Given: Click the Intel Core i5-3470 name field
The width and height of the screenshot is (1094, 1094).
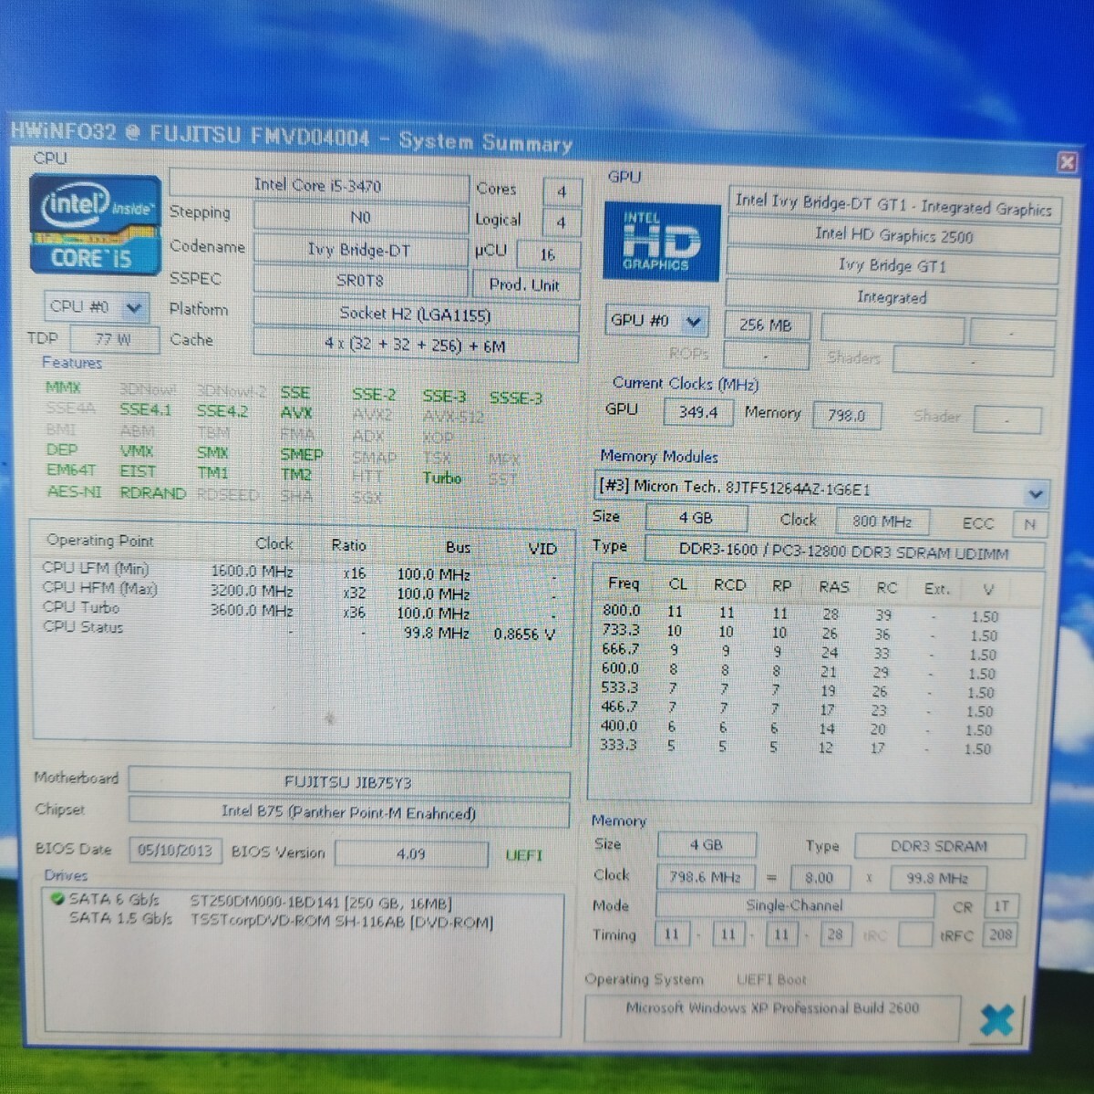Looking at the screenshot, I should (x=318, y=185).
